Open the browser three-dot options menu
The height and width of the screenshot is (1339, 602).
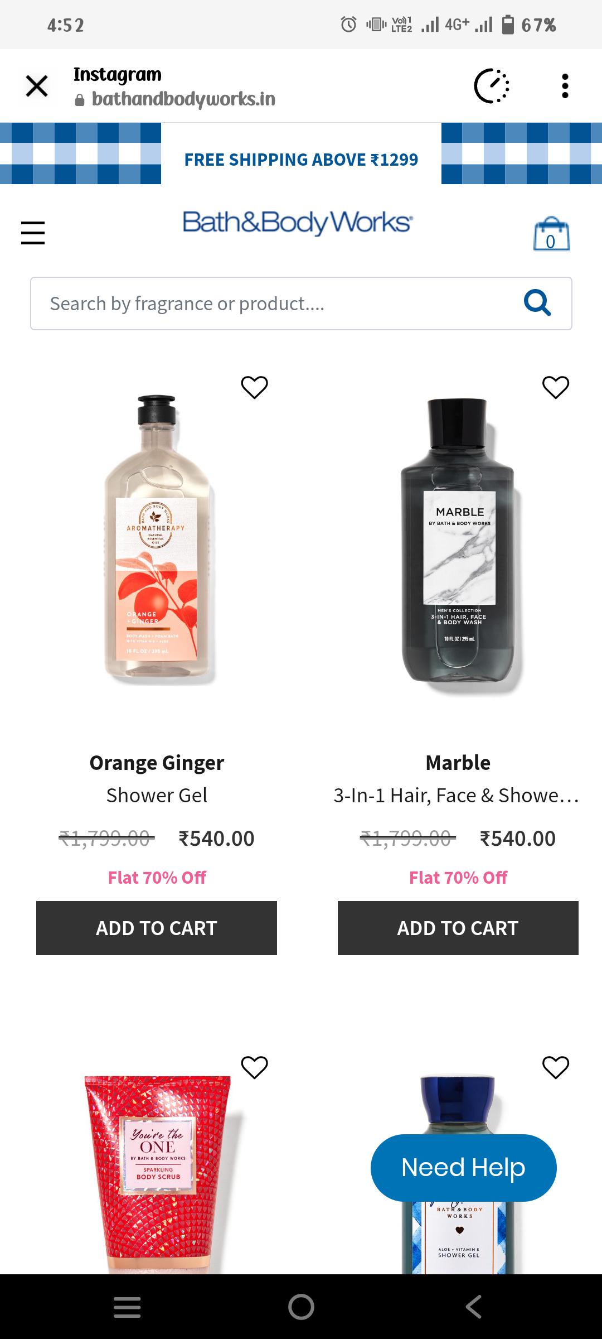pos(565,86)
